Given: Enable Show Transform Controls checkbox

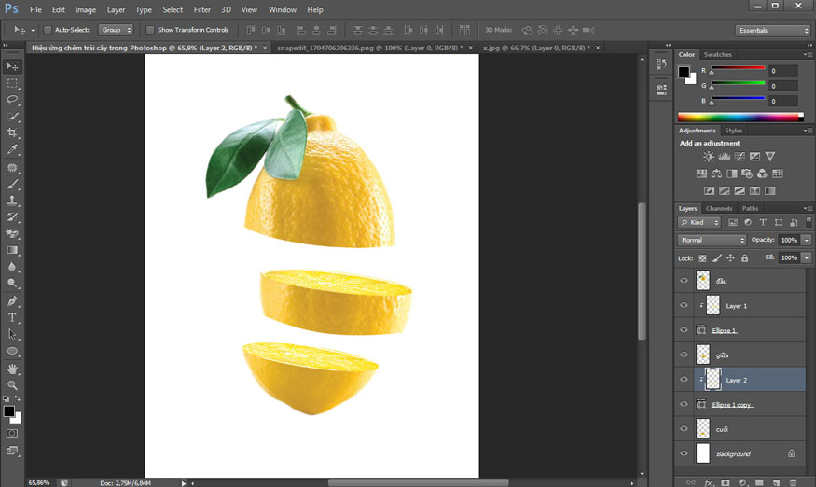Looking at the screenshot, I should click(x=150, y=30).
